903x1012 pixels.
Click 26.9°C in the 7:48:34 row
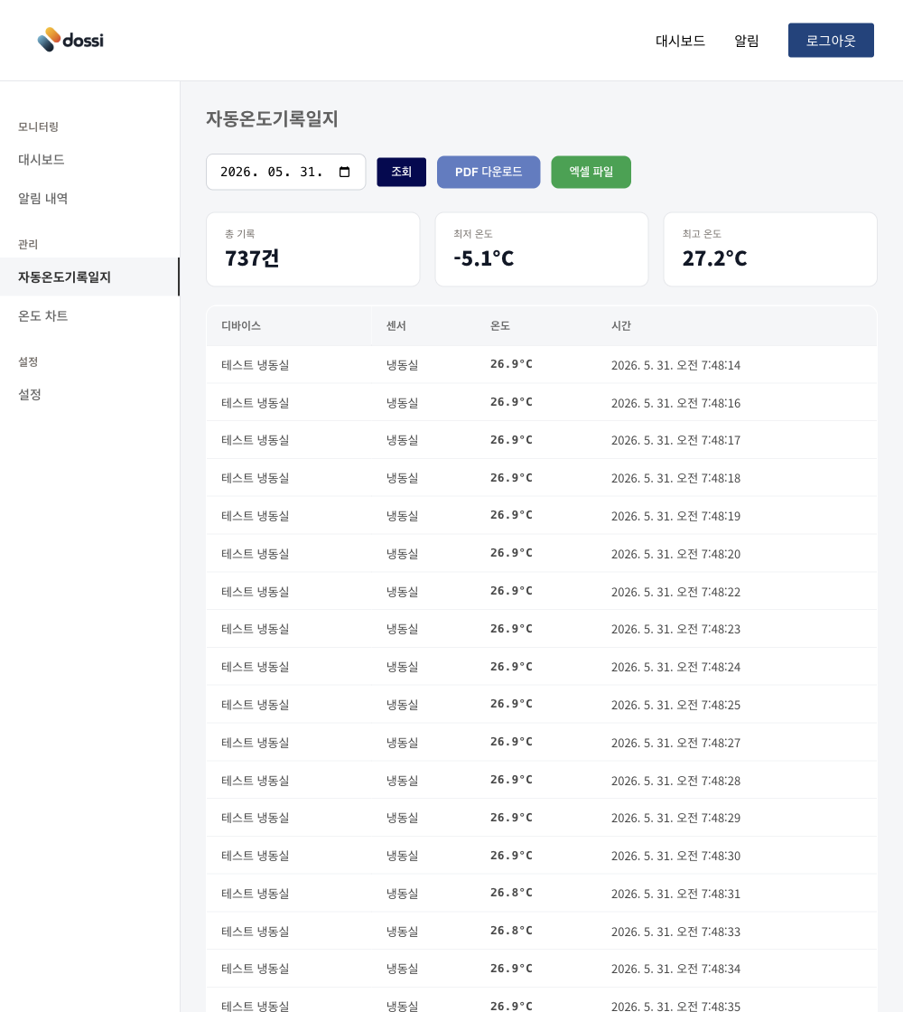click(x=511, y=968)
